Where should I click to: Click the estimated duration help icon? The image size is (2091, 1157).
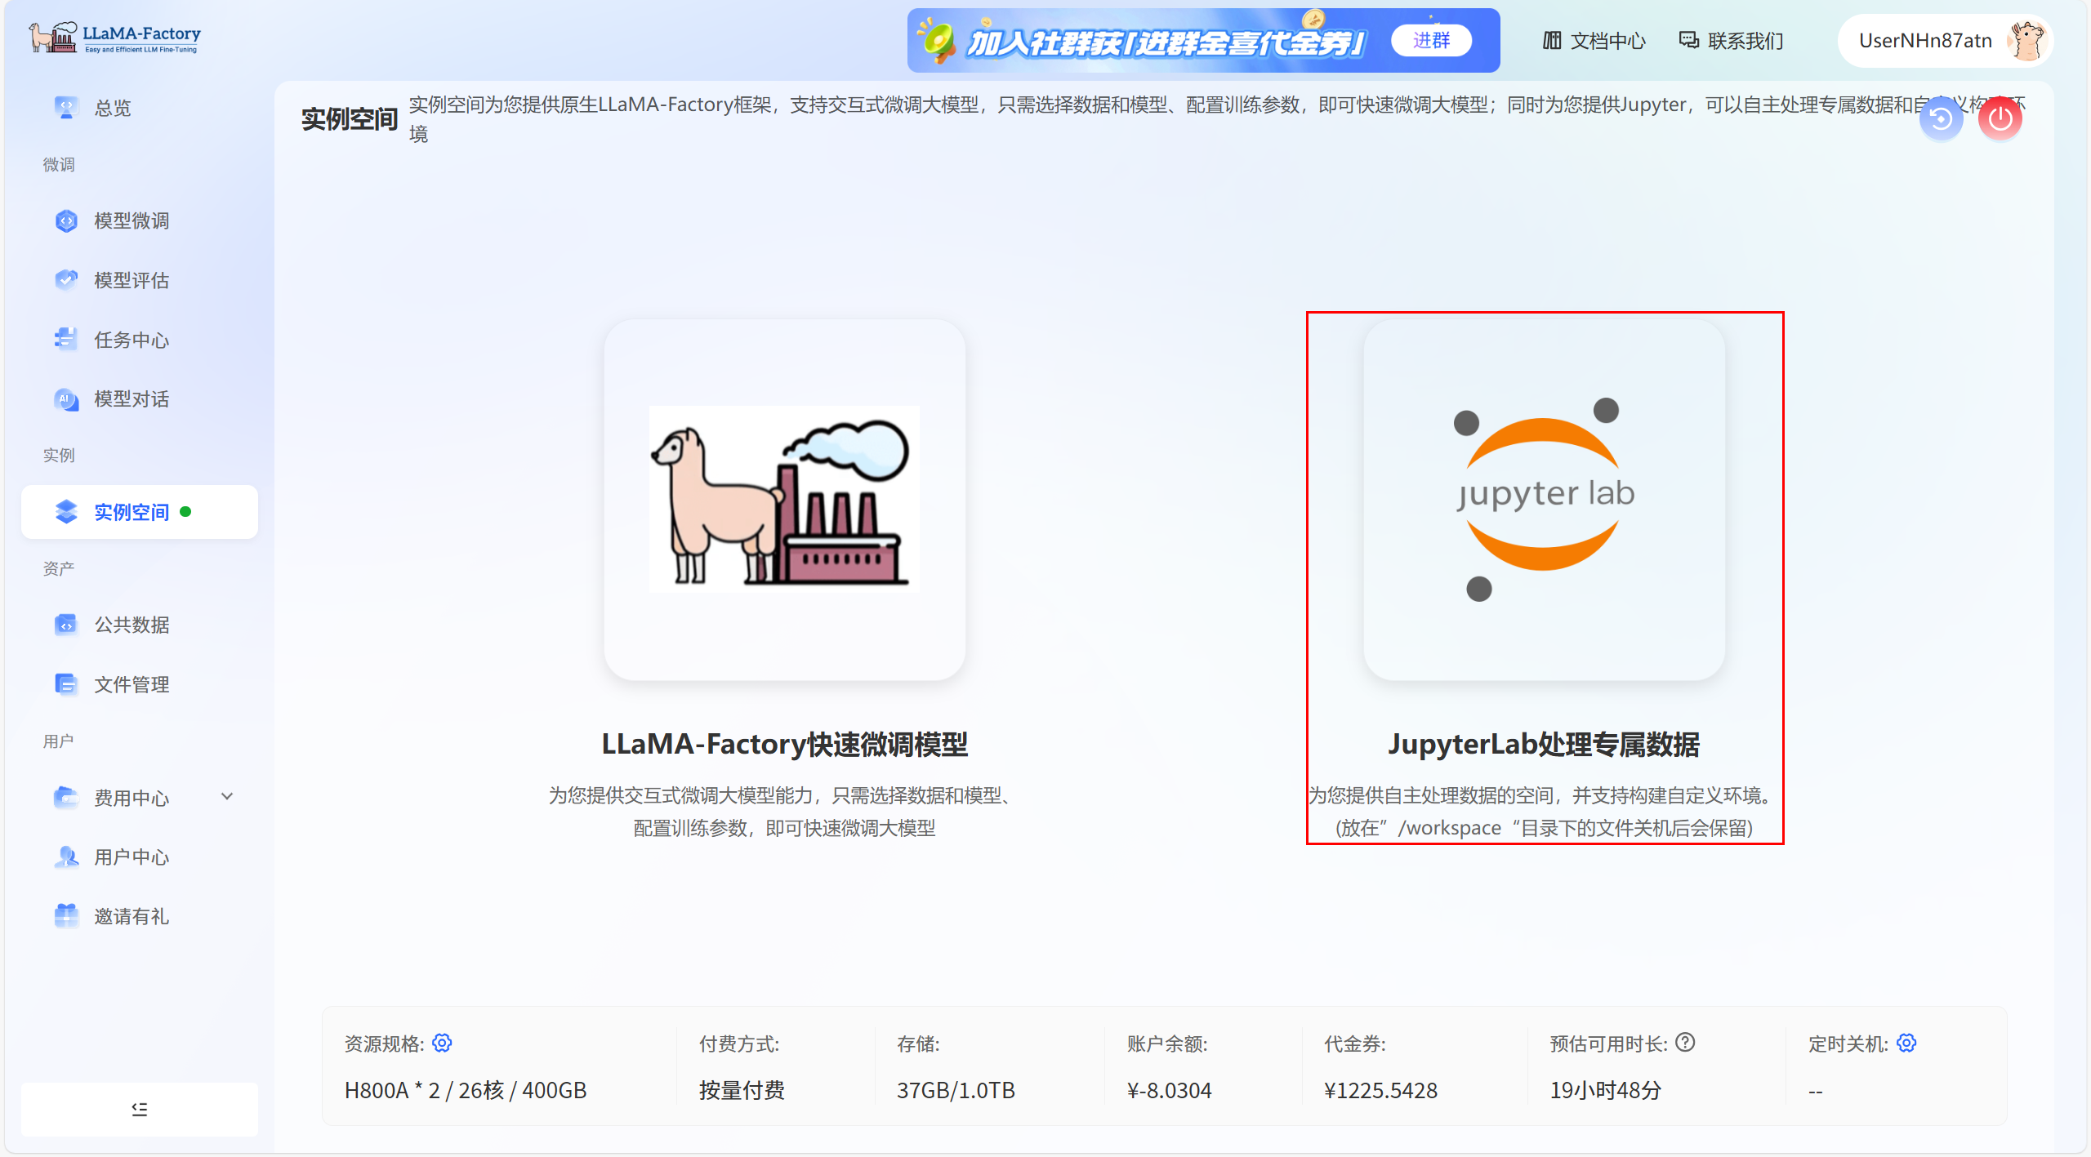1685,1043
